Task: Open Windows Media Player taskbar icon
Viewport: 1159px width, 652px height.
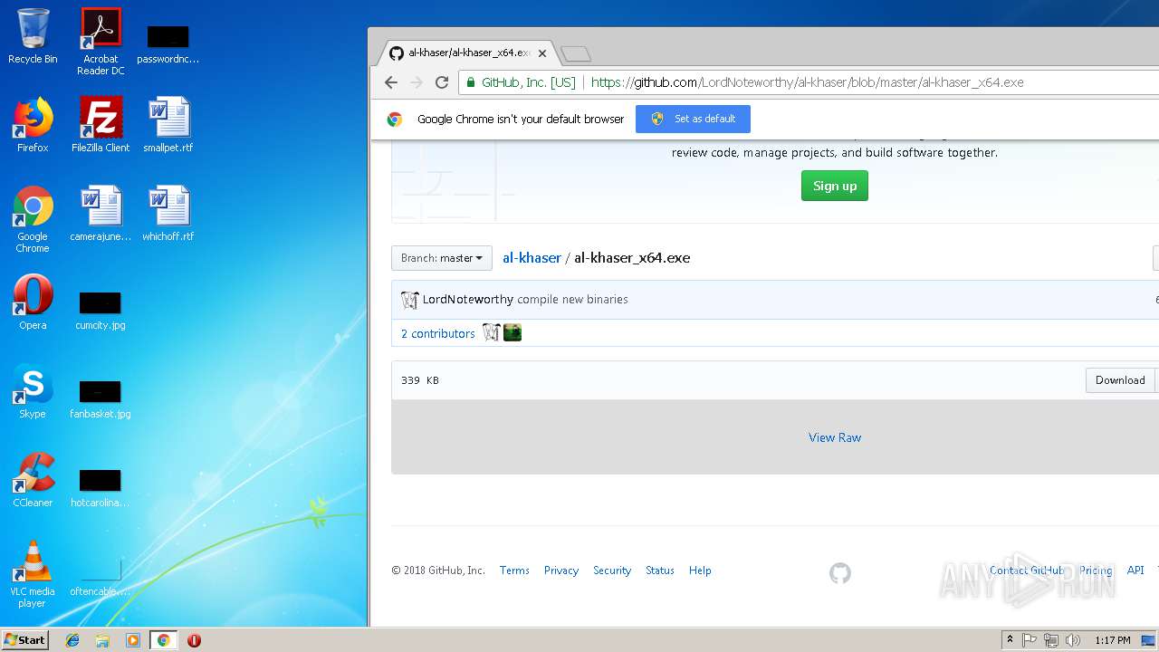Action: (x=133, y=640)
